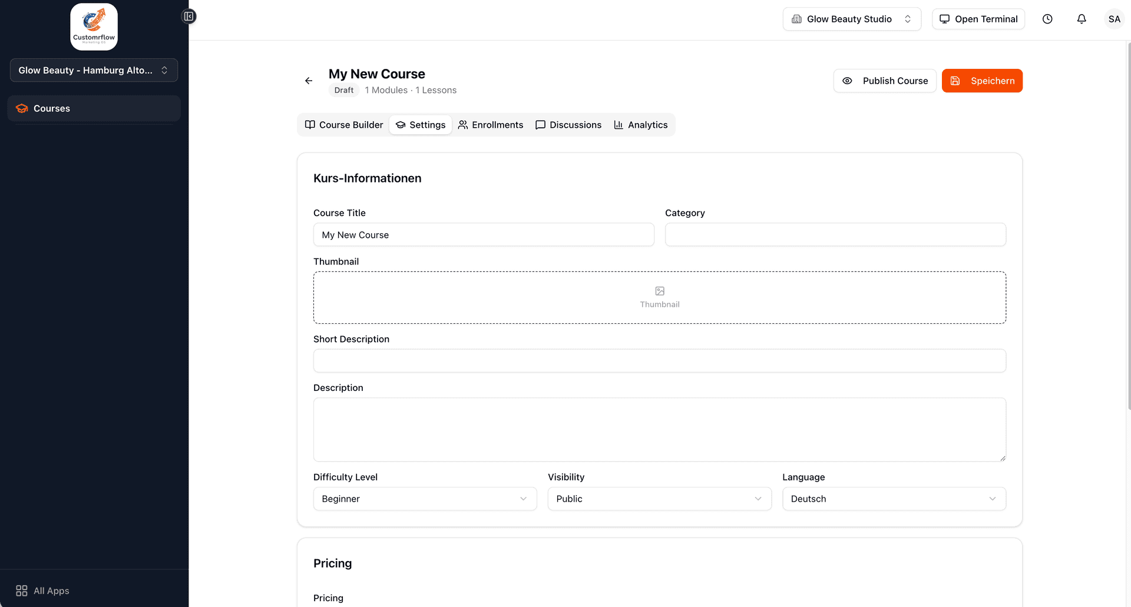
Task: Open the history clock icon
Action: tap(1047, 19)
